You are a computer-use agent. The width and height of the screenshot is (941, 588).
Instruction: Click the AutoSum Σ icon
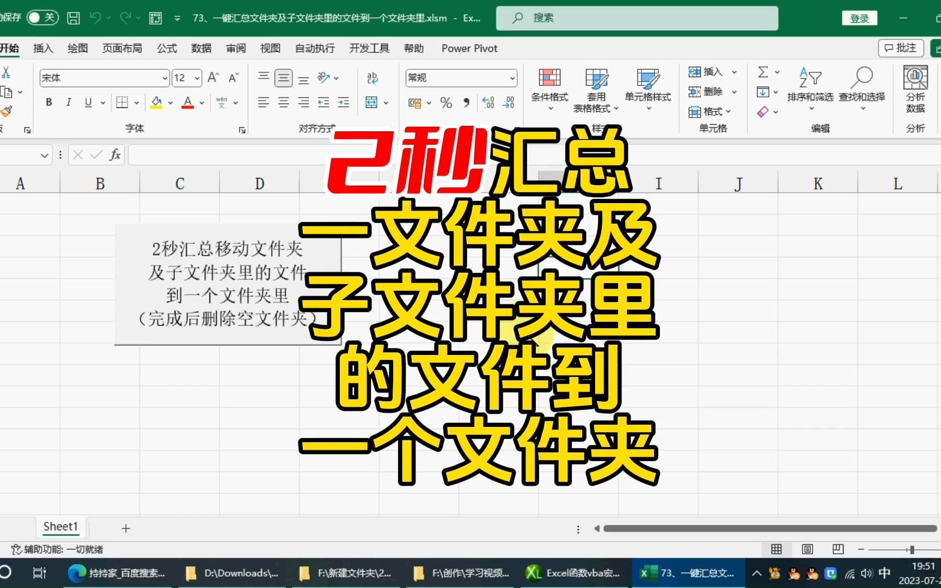click(x=763, y=71)
